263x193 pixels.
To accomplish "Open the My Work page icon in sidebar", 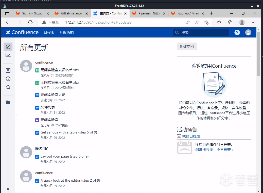I will (x=8, y=70).
